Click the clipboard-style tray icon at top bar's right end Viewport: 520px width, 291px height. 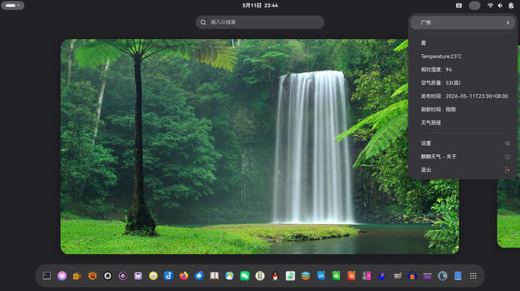511,5
